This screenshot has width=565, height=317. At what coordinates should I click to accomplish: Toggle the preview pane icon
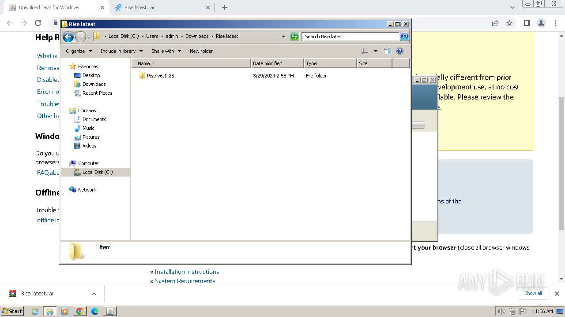[388, 51]
